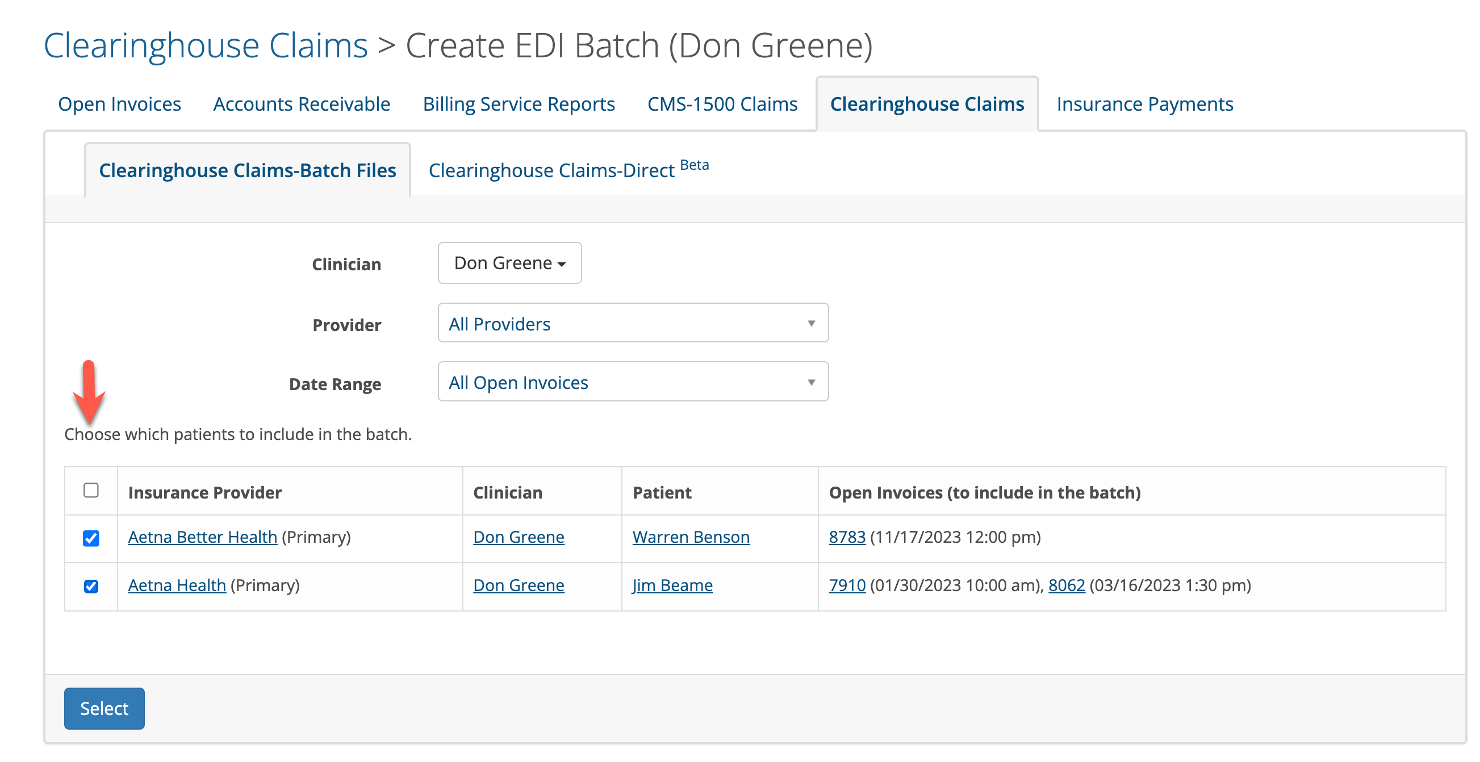Open the Accounts Receivable tab
Screen dimensions: 1480x762
pos(302,104)
